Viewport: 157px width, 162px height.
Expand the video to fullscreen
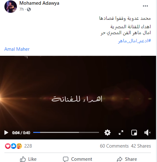(x=121, y=133)
